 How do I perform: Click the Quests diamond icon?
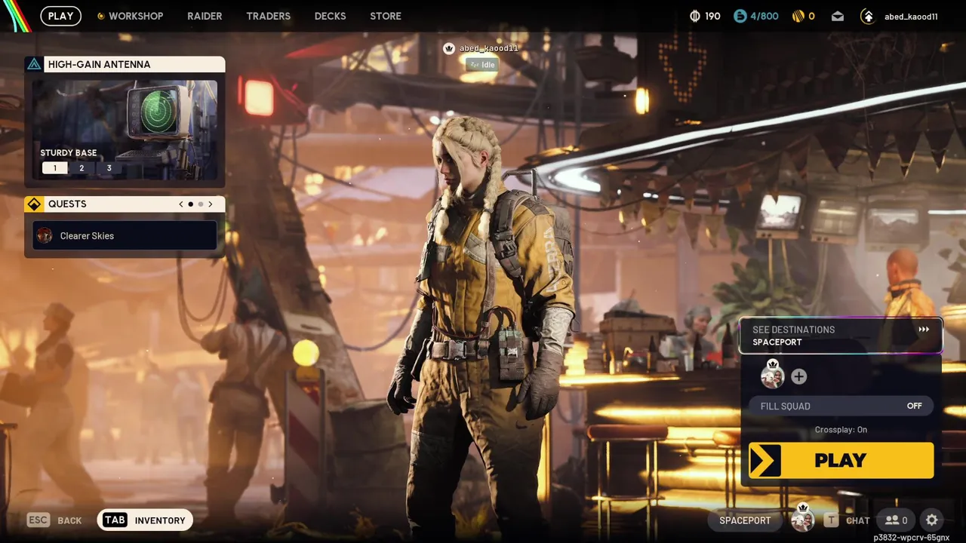click(34, 204)
